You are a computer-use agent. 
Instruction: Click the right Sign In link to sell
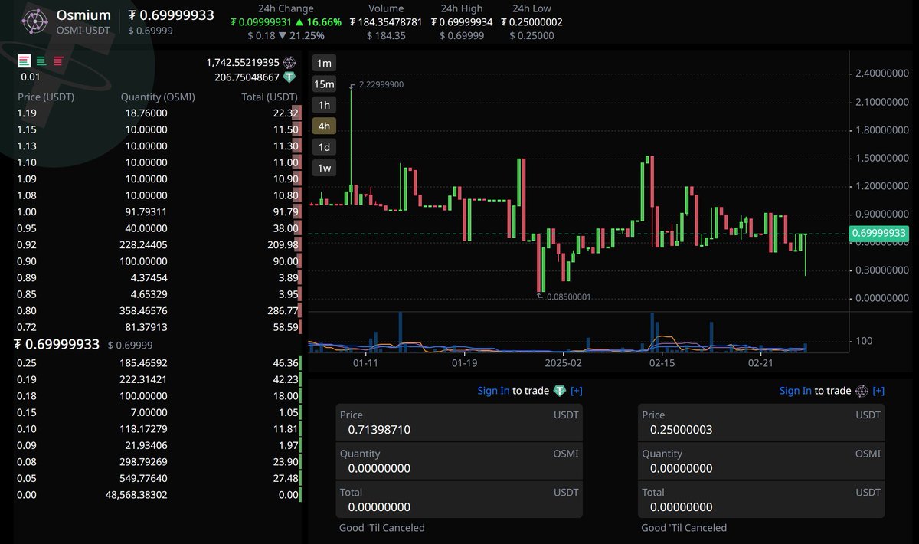coord(796,391)
